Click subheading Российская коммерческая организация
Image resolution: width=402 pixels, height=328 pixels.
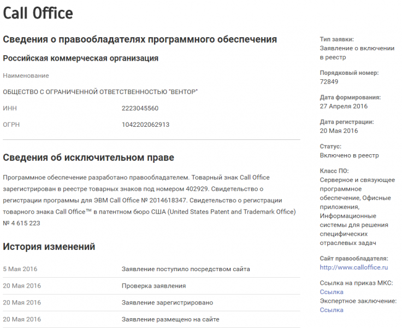tap(80, 58)
